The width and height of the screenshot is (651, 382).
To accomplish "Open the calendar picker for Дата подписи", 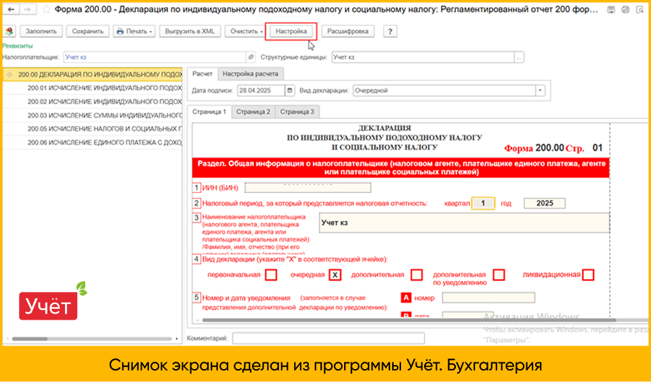I will (x=290, y=91).
